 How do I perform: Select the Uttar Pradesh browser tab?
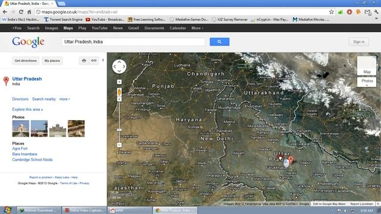(x=29, y=4)
